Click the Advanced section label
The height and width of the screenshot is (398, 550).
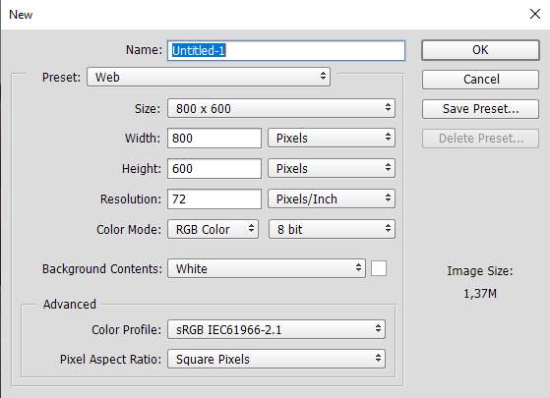click(x=70, y=304)
